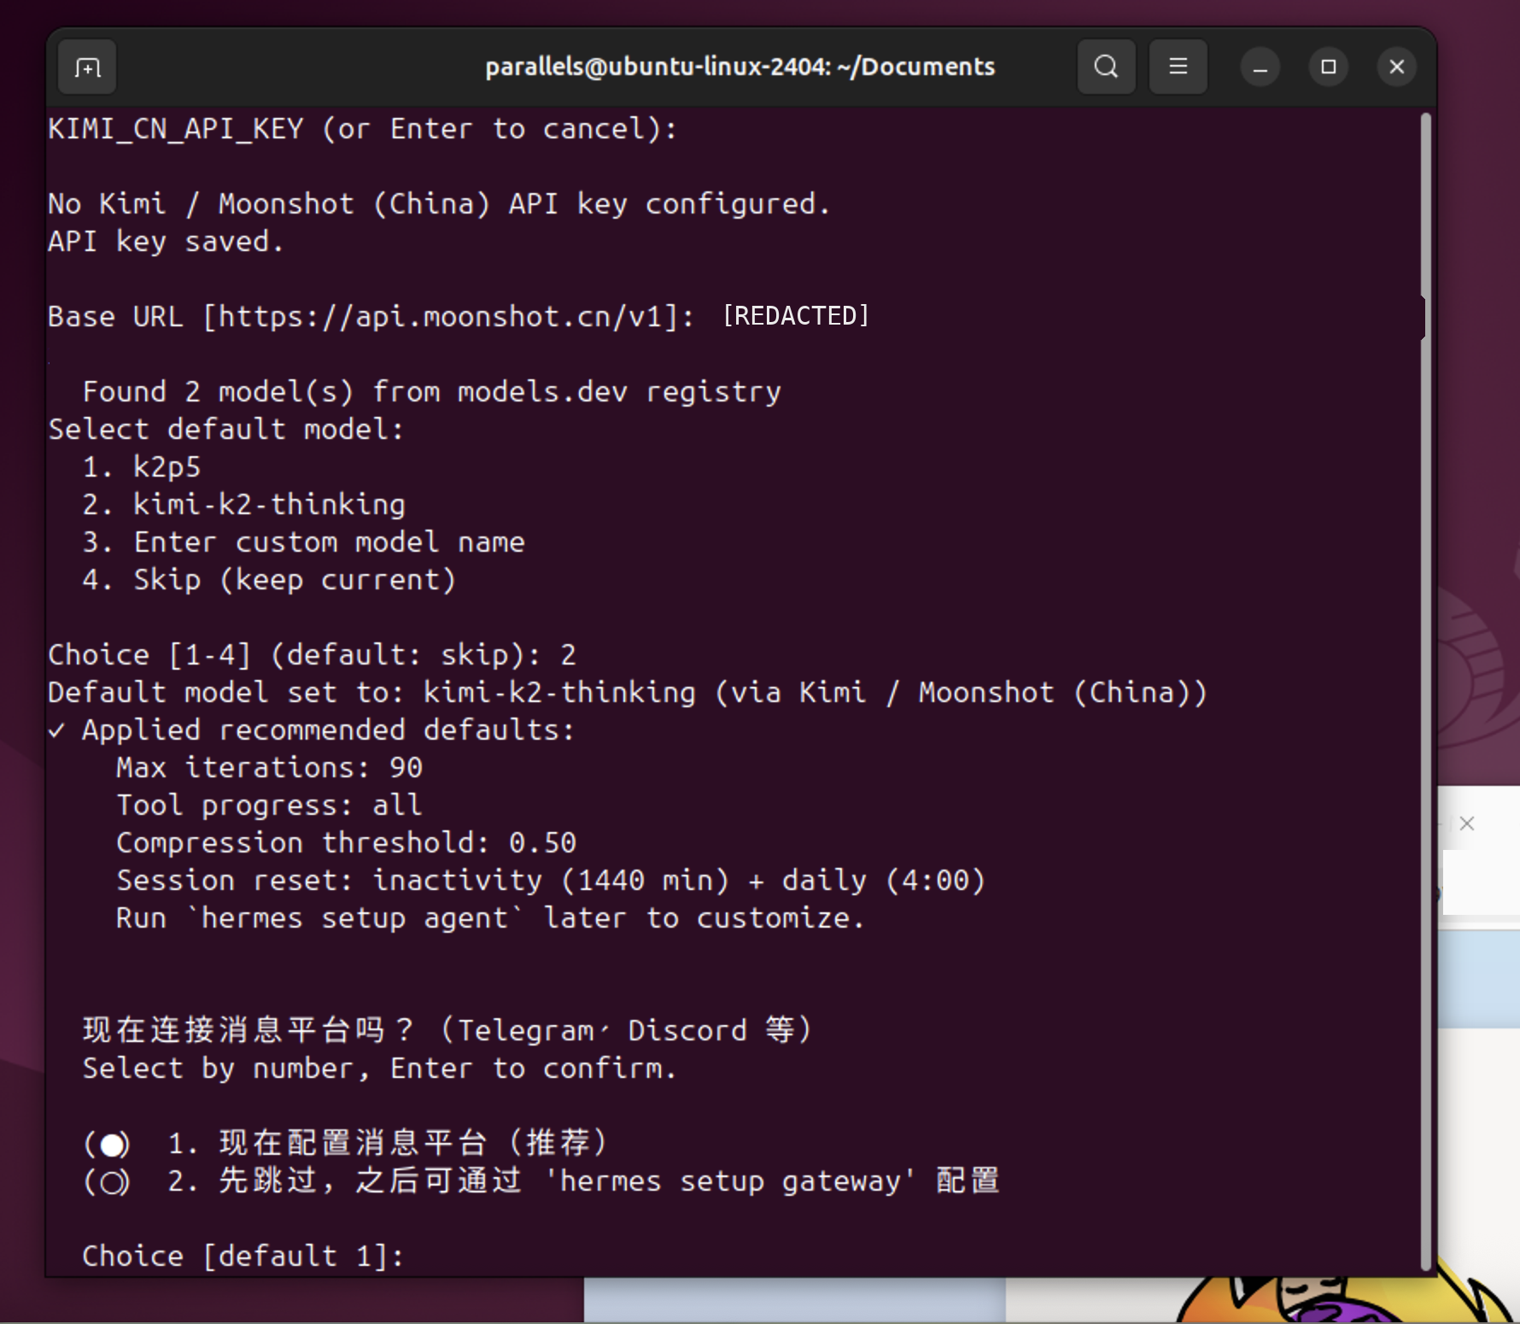Select the filled radio for option 1
The width and height of the screenshot is (1520, 1324).
pos(111,1144)
